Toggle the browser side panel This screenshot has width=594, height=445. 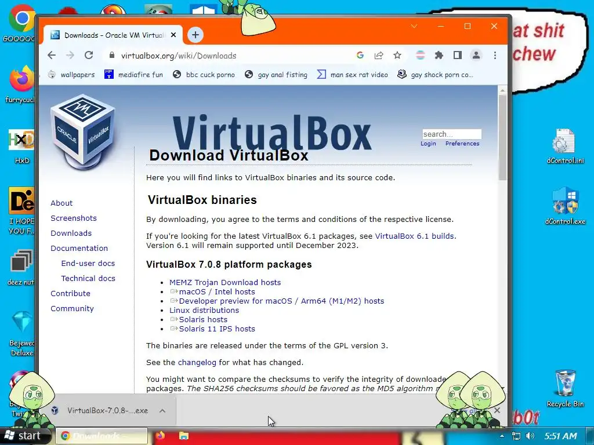point(457,55)
